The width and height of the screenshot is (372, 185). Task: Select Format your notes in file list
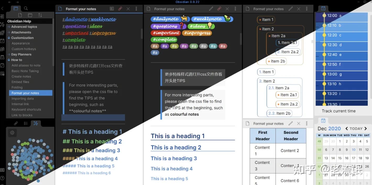31,93
